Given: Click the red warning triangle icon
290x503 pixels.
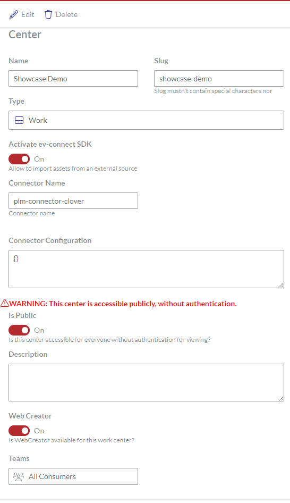Looking at the screenshot, I should click(4, 303).
